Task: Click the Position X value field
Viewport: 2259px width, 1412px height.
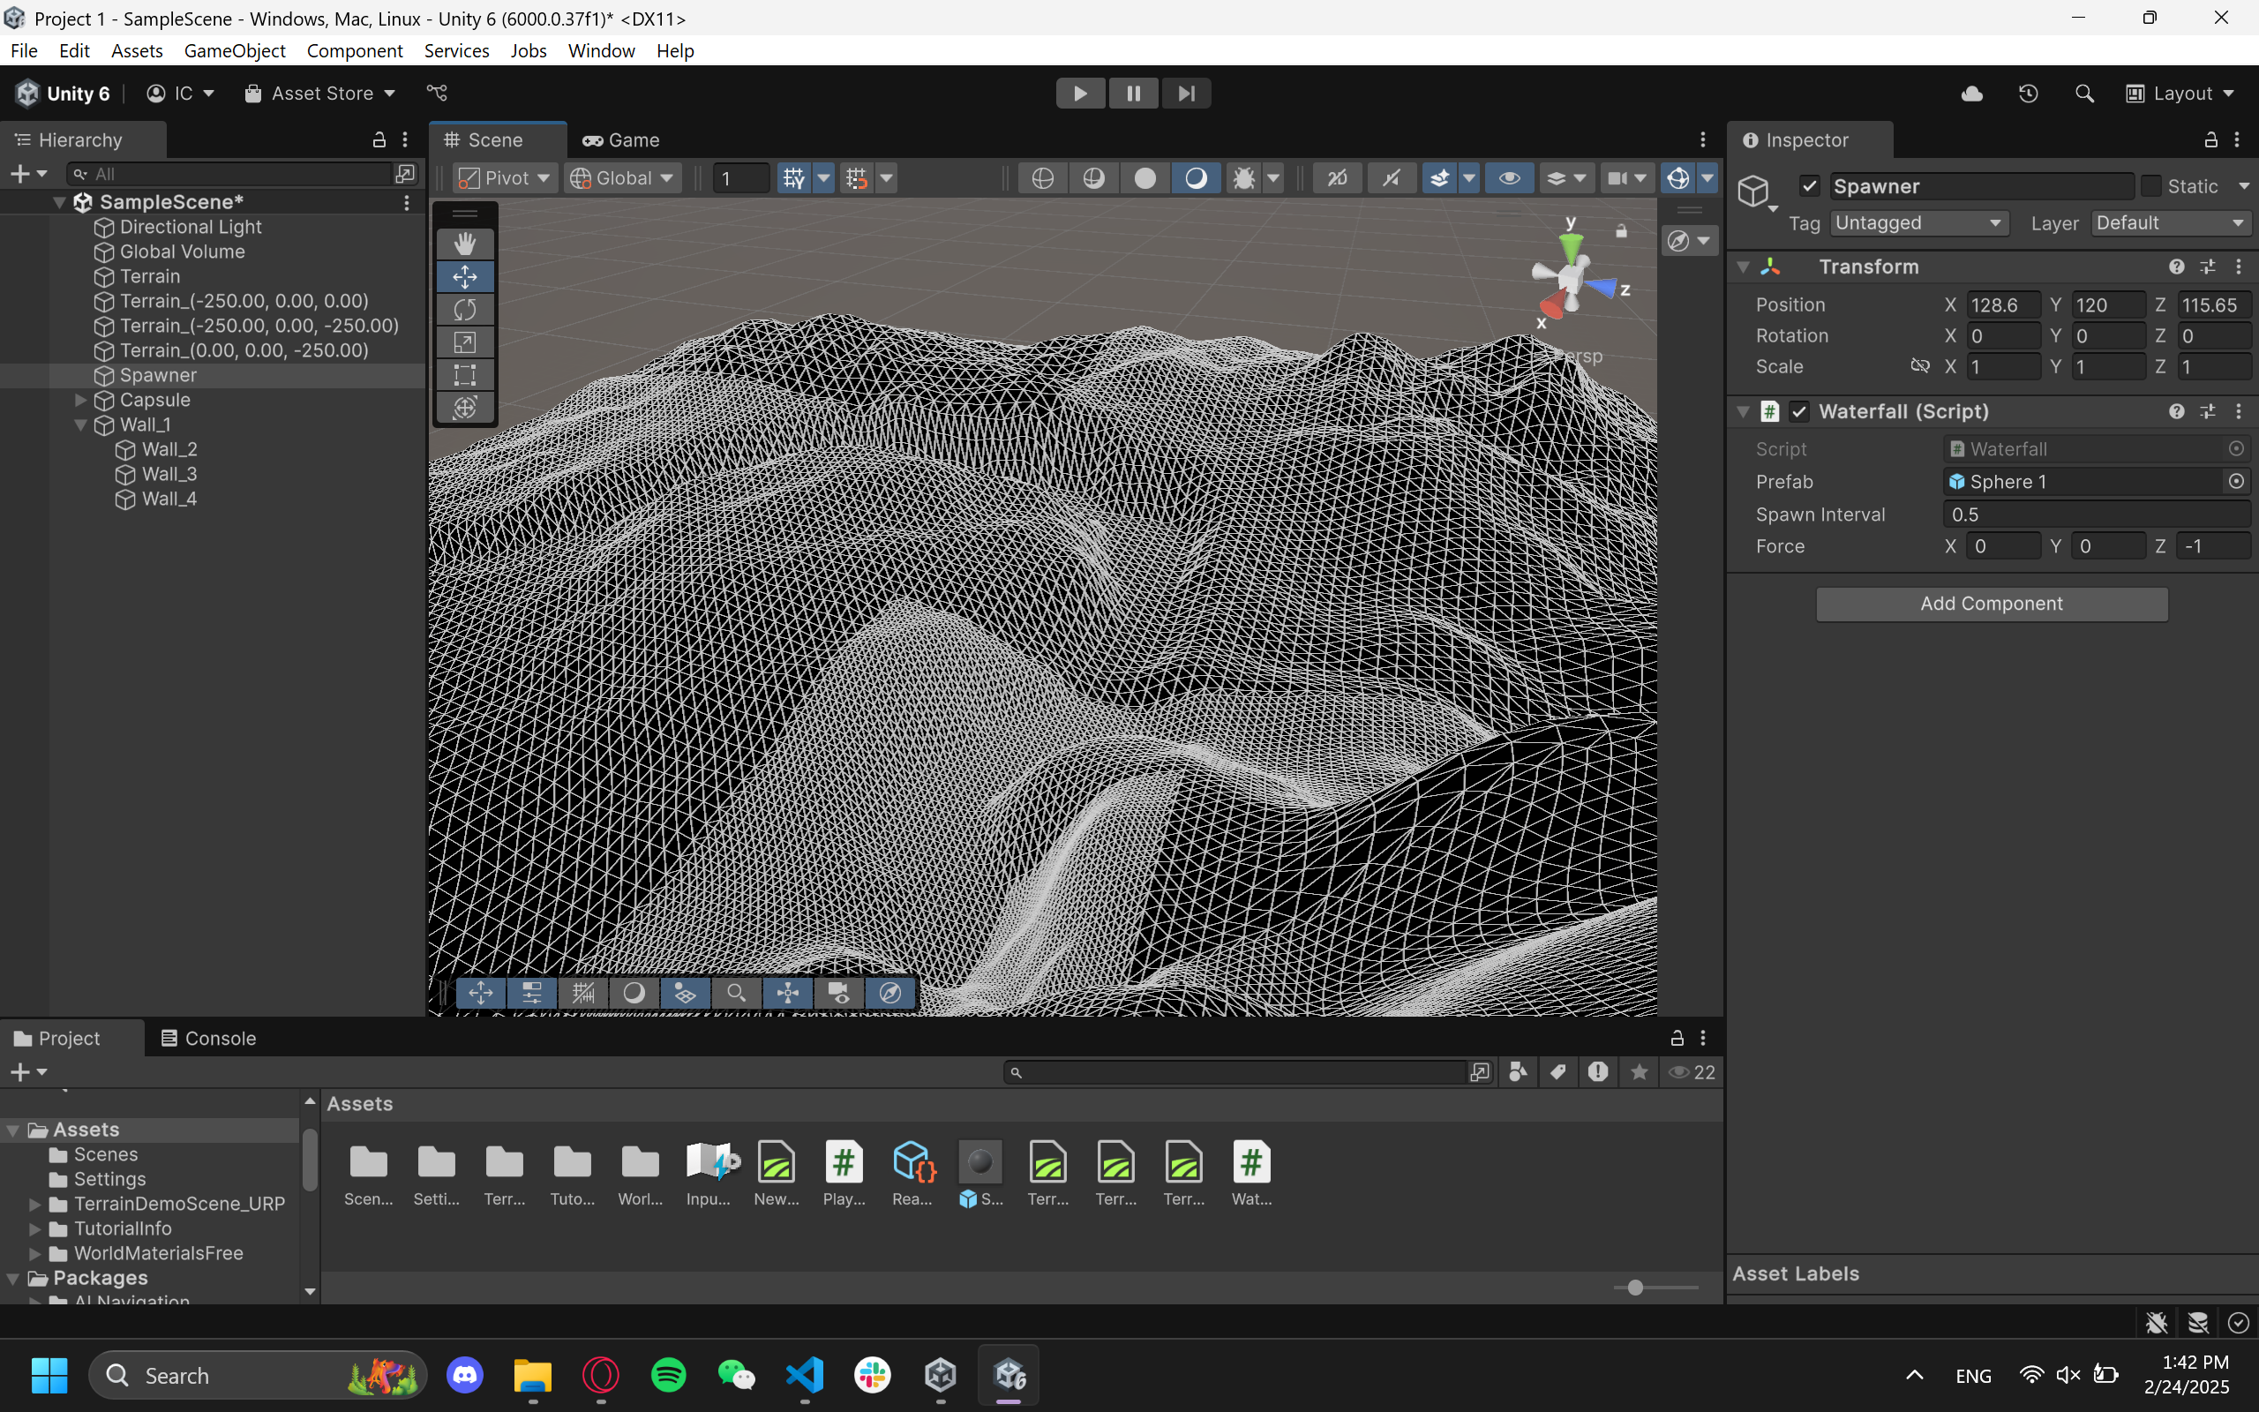Action: [x=2002, y=305]
